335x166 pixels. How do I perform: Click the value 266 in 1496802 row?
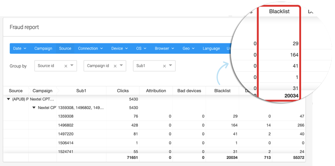[301, 125]
